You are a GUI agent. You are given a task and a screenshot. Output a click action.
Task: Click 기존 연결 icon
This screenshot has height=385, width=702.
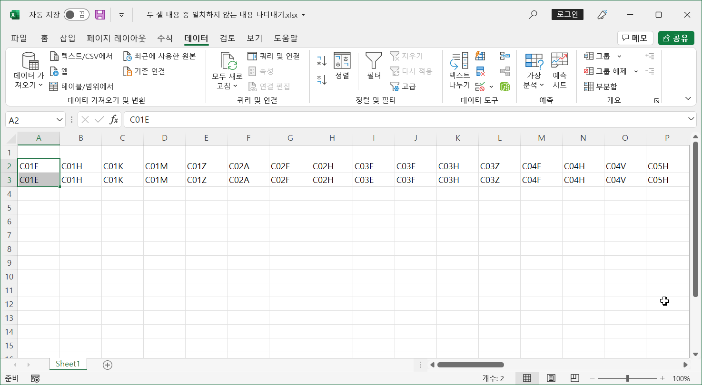pyautogui.click(x=127, y=71)
